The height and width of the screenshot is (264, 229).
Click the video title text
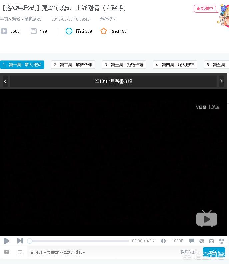[x=63, y=8]
